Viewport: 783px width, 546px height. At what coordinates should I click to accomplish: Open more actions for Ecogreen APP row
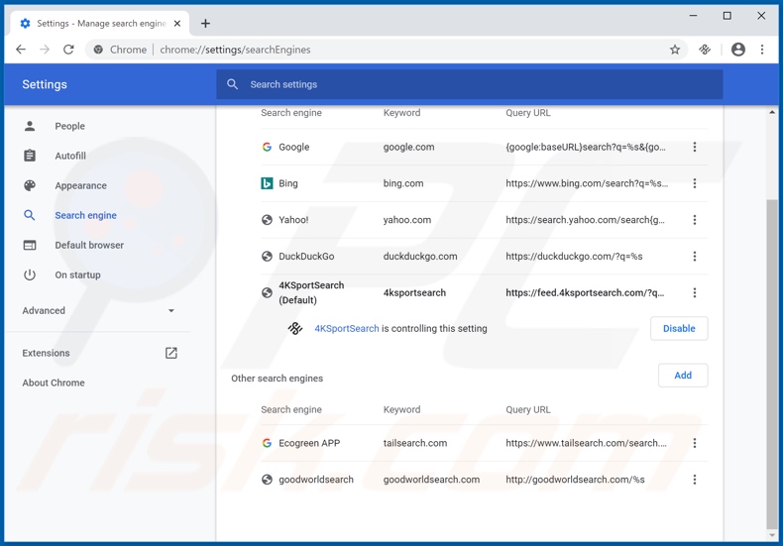coord(695,443)
